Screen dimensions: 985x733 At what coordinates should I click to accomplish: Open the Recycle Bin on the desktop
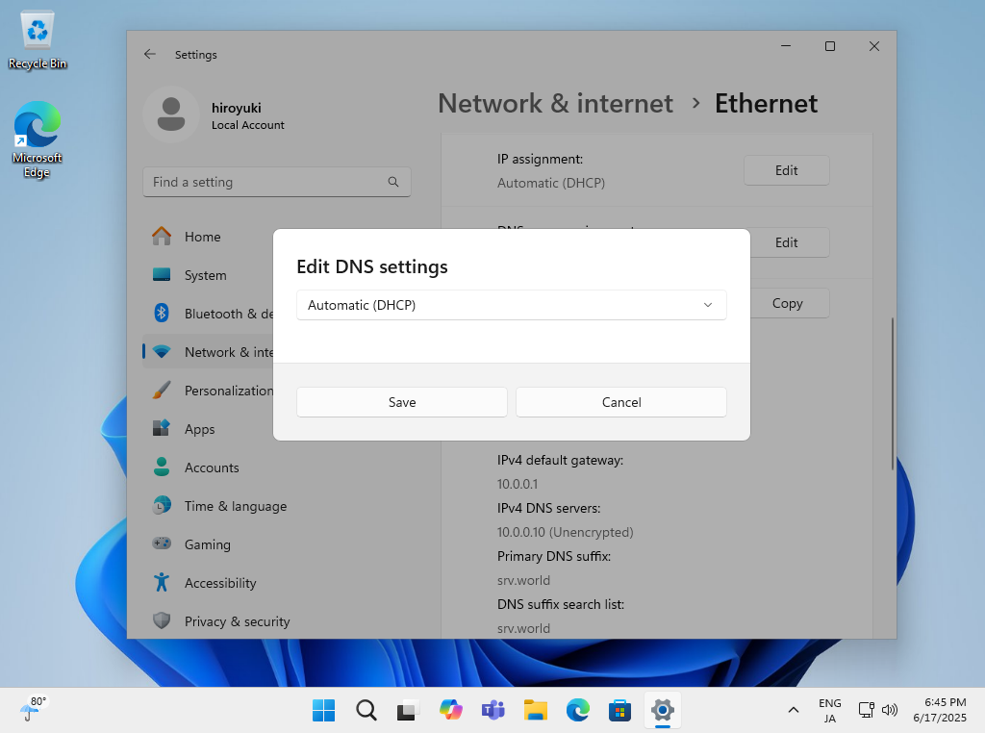point(36,29)
